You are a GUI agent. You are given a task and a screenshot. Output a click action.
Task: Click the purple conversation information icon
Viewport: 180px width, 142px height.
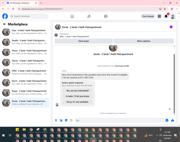click(x=171, y=27)
